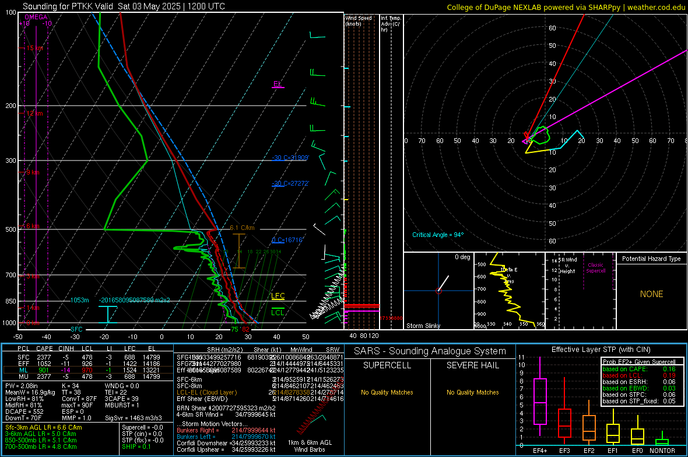Click the 700-500mb LR = 4.8 C/km line
Screen dimensions: 688x457
41,446
